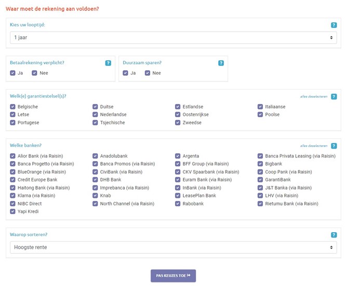Deselect NIBC Direct checkbox
The height and width of the screenshot is (286, 346).
[x=12, y=204]
